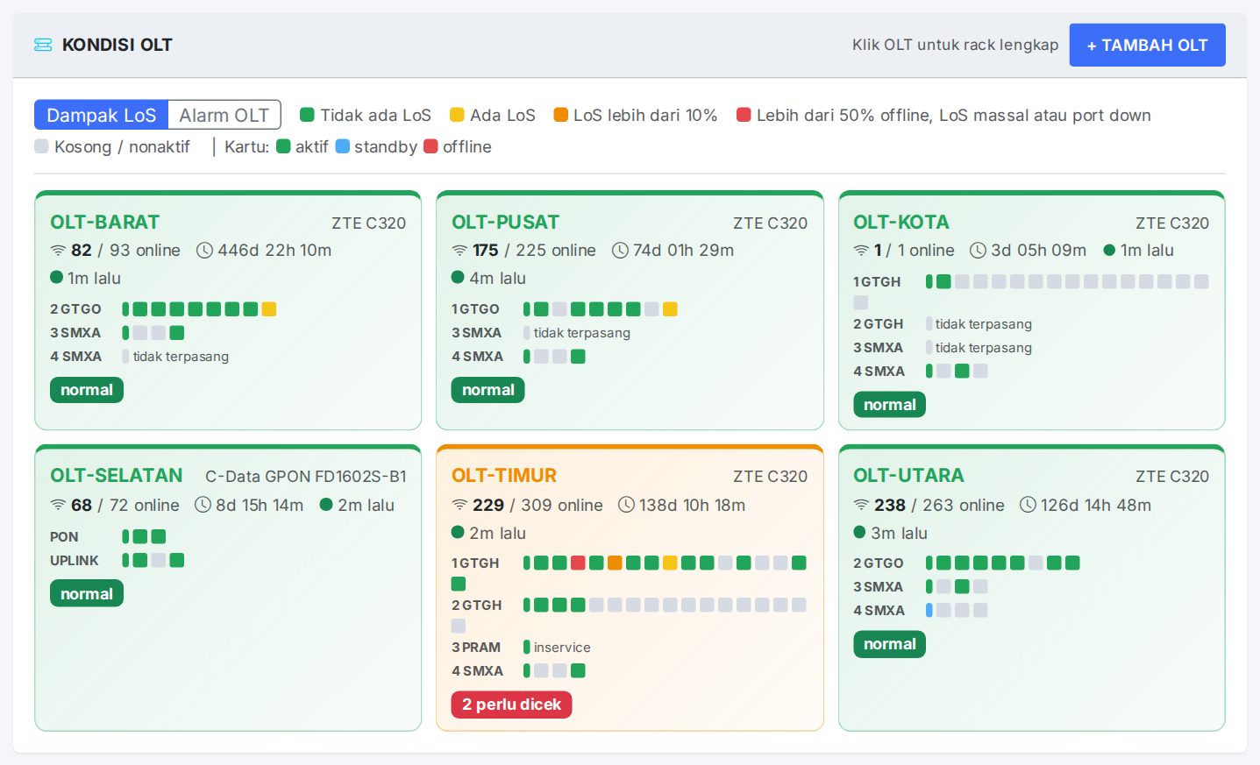Click 'C-Data GPON FD1602S-B1' model text

pyautogui.click(x=306, y=476)
